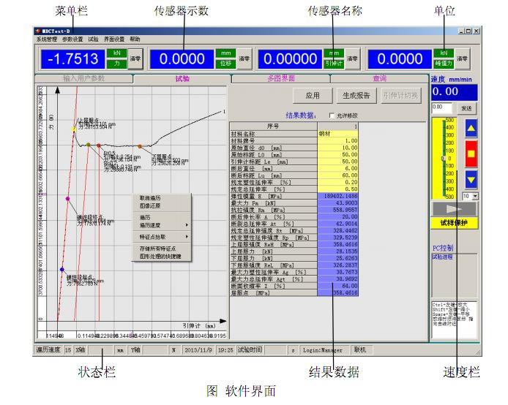Click the blue down arrow speed button
The height and width of the screenshot is (405, 508).
point(469,179)
